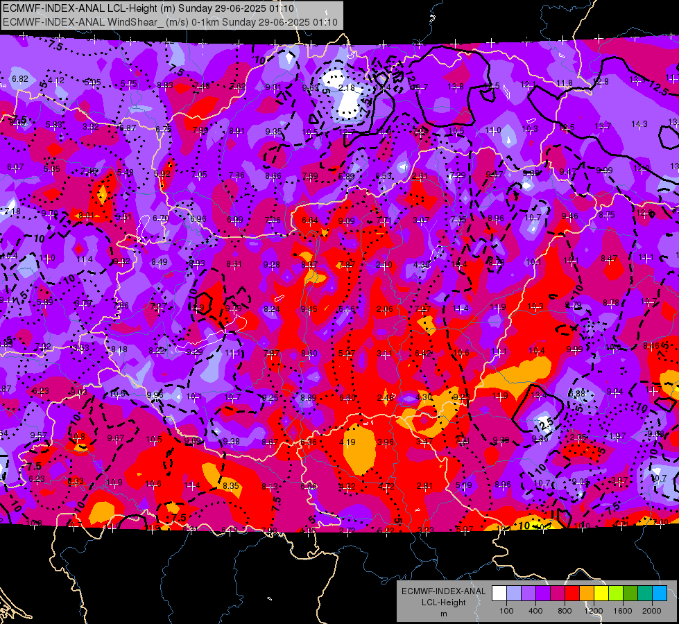This screenshot has height=624, width=679.
Task: Click the grid value 6.82
Action: (20, 79)
